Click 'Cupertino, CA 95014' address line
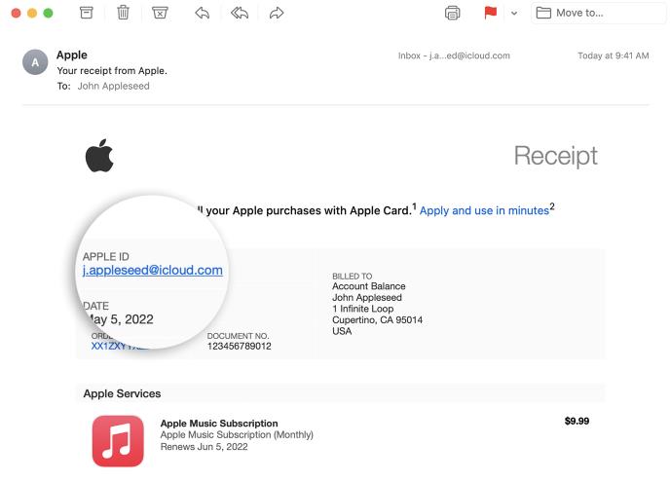 [377, 320]
